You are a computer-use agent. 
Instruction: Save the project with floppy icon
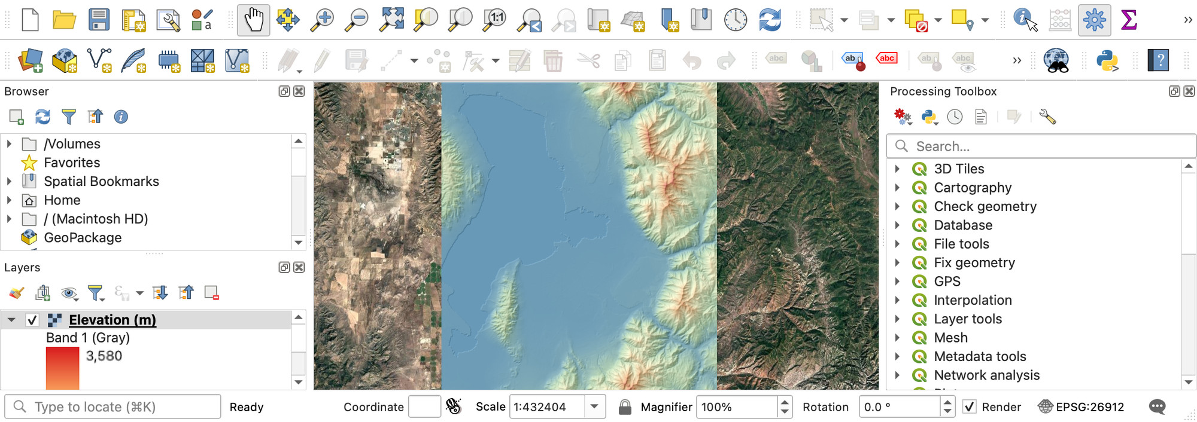99,20
